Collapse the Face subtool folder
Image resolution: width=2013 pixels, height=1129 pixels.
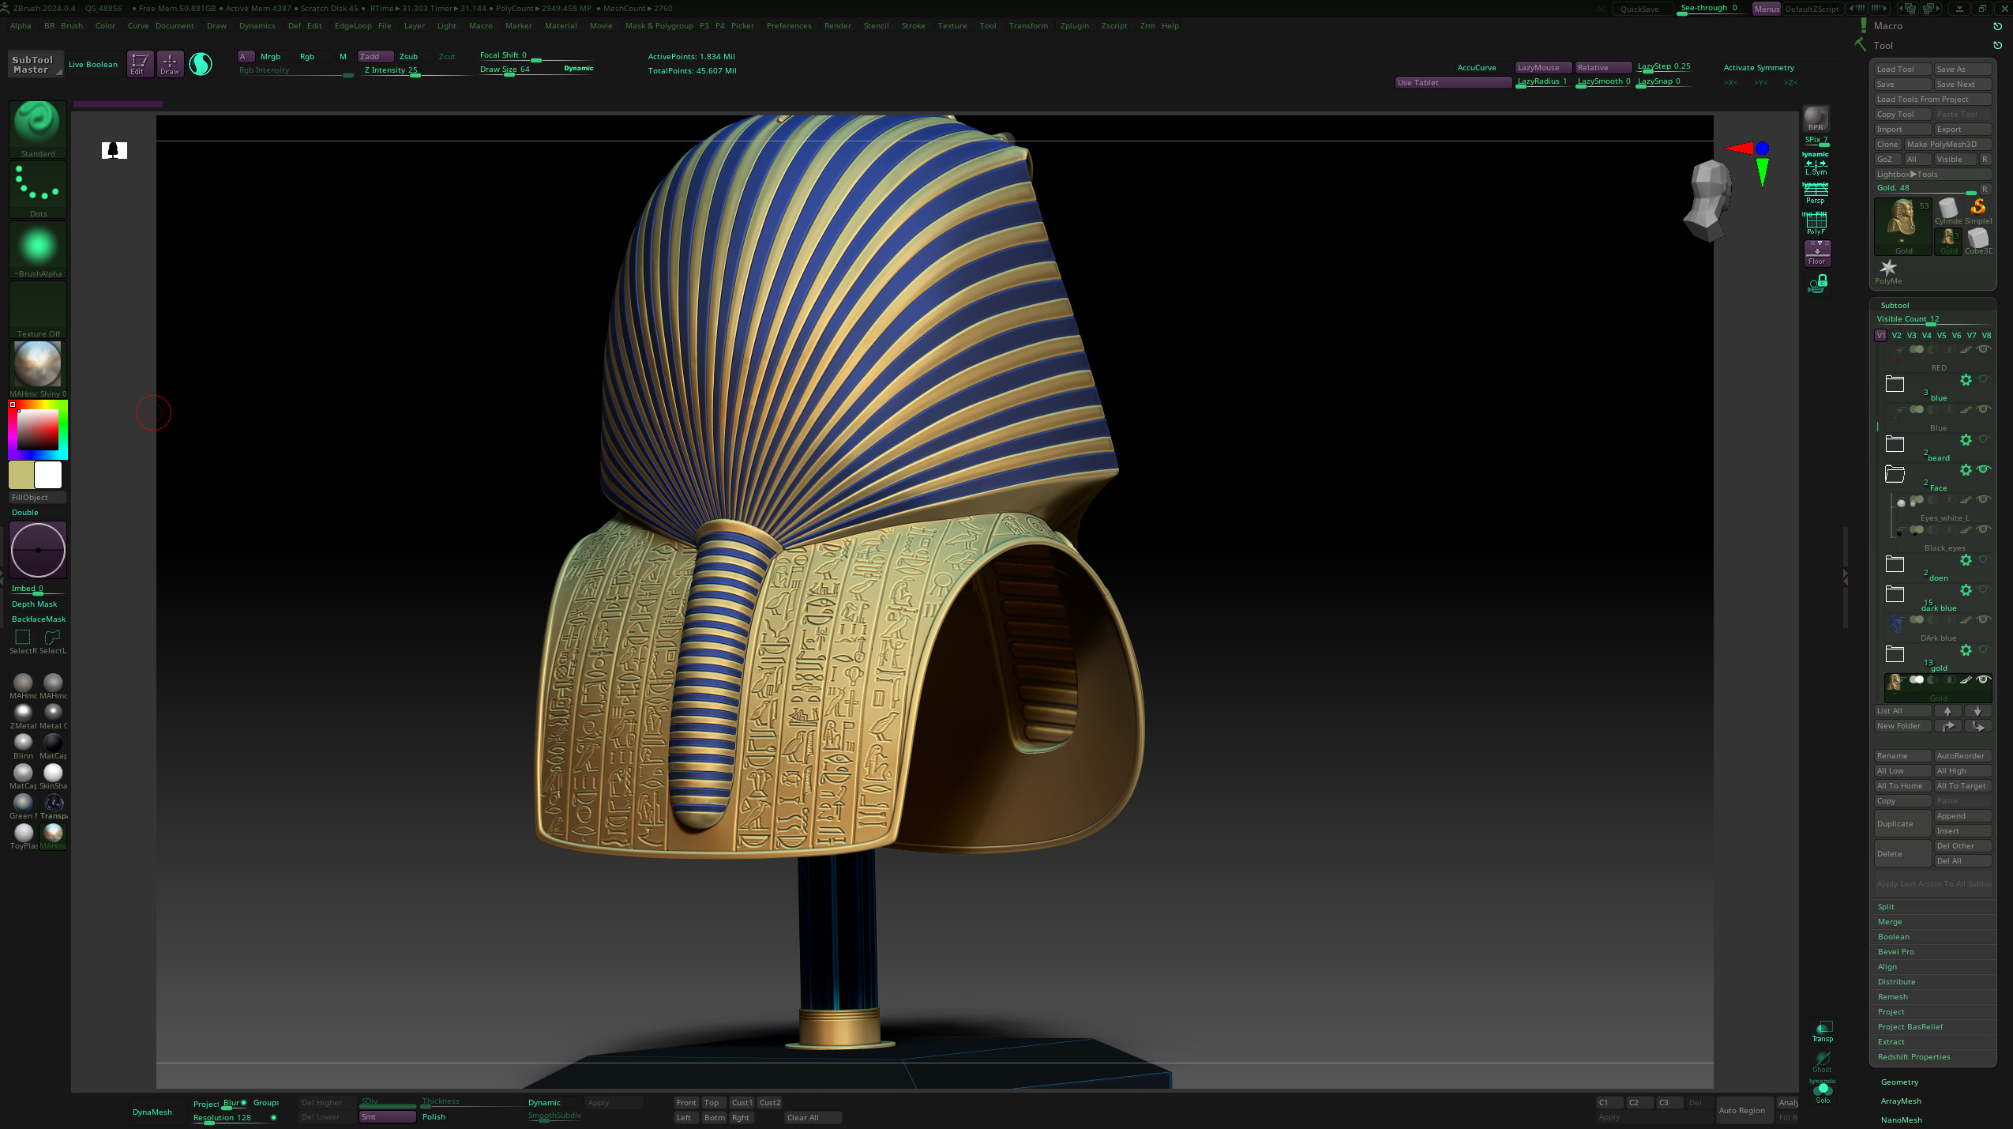pos(1895,474)
